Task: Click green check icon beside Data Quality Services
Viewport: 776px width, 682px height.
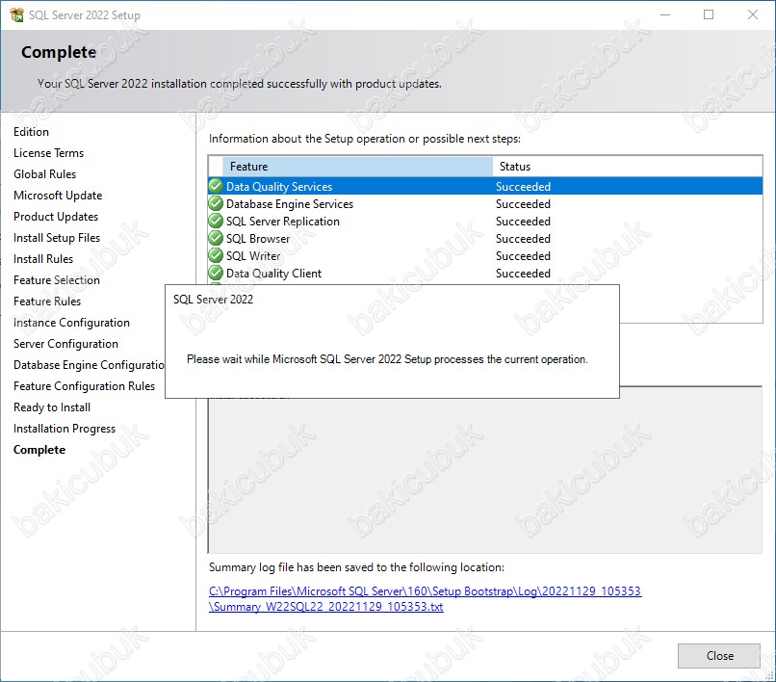Action: [216, 186]
